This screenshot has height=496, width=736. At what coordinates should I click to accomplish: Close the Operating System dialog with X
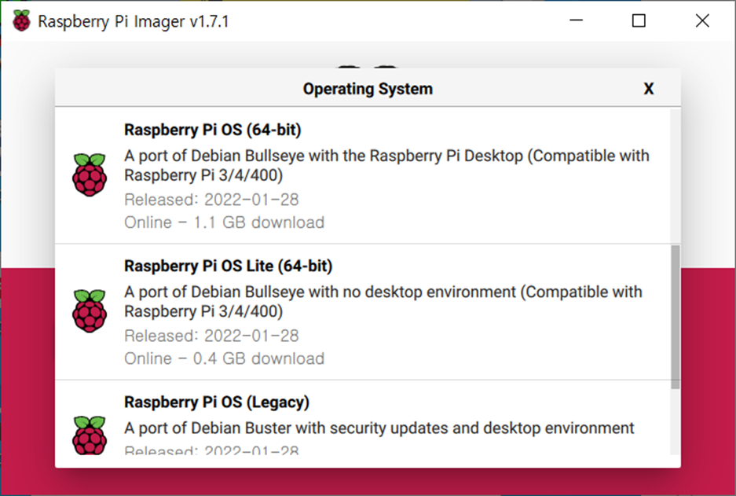(x=649, y=88)
